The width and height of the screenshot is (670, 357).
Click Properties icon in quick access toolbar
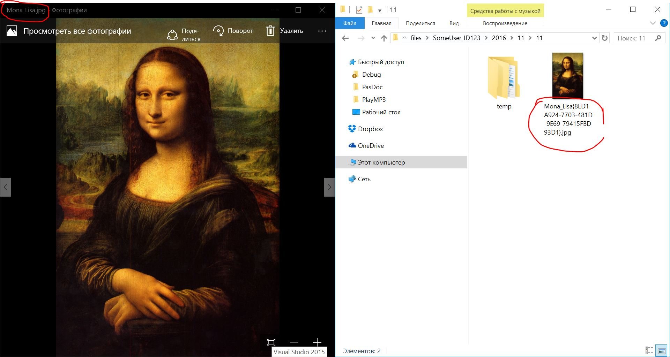tap(359, 9)
